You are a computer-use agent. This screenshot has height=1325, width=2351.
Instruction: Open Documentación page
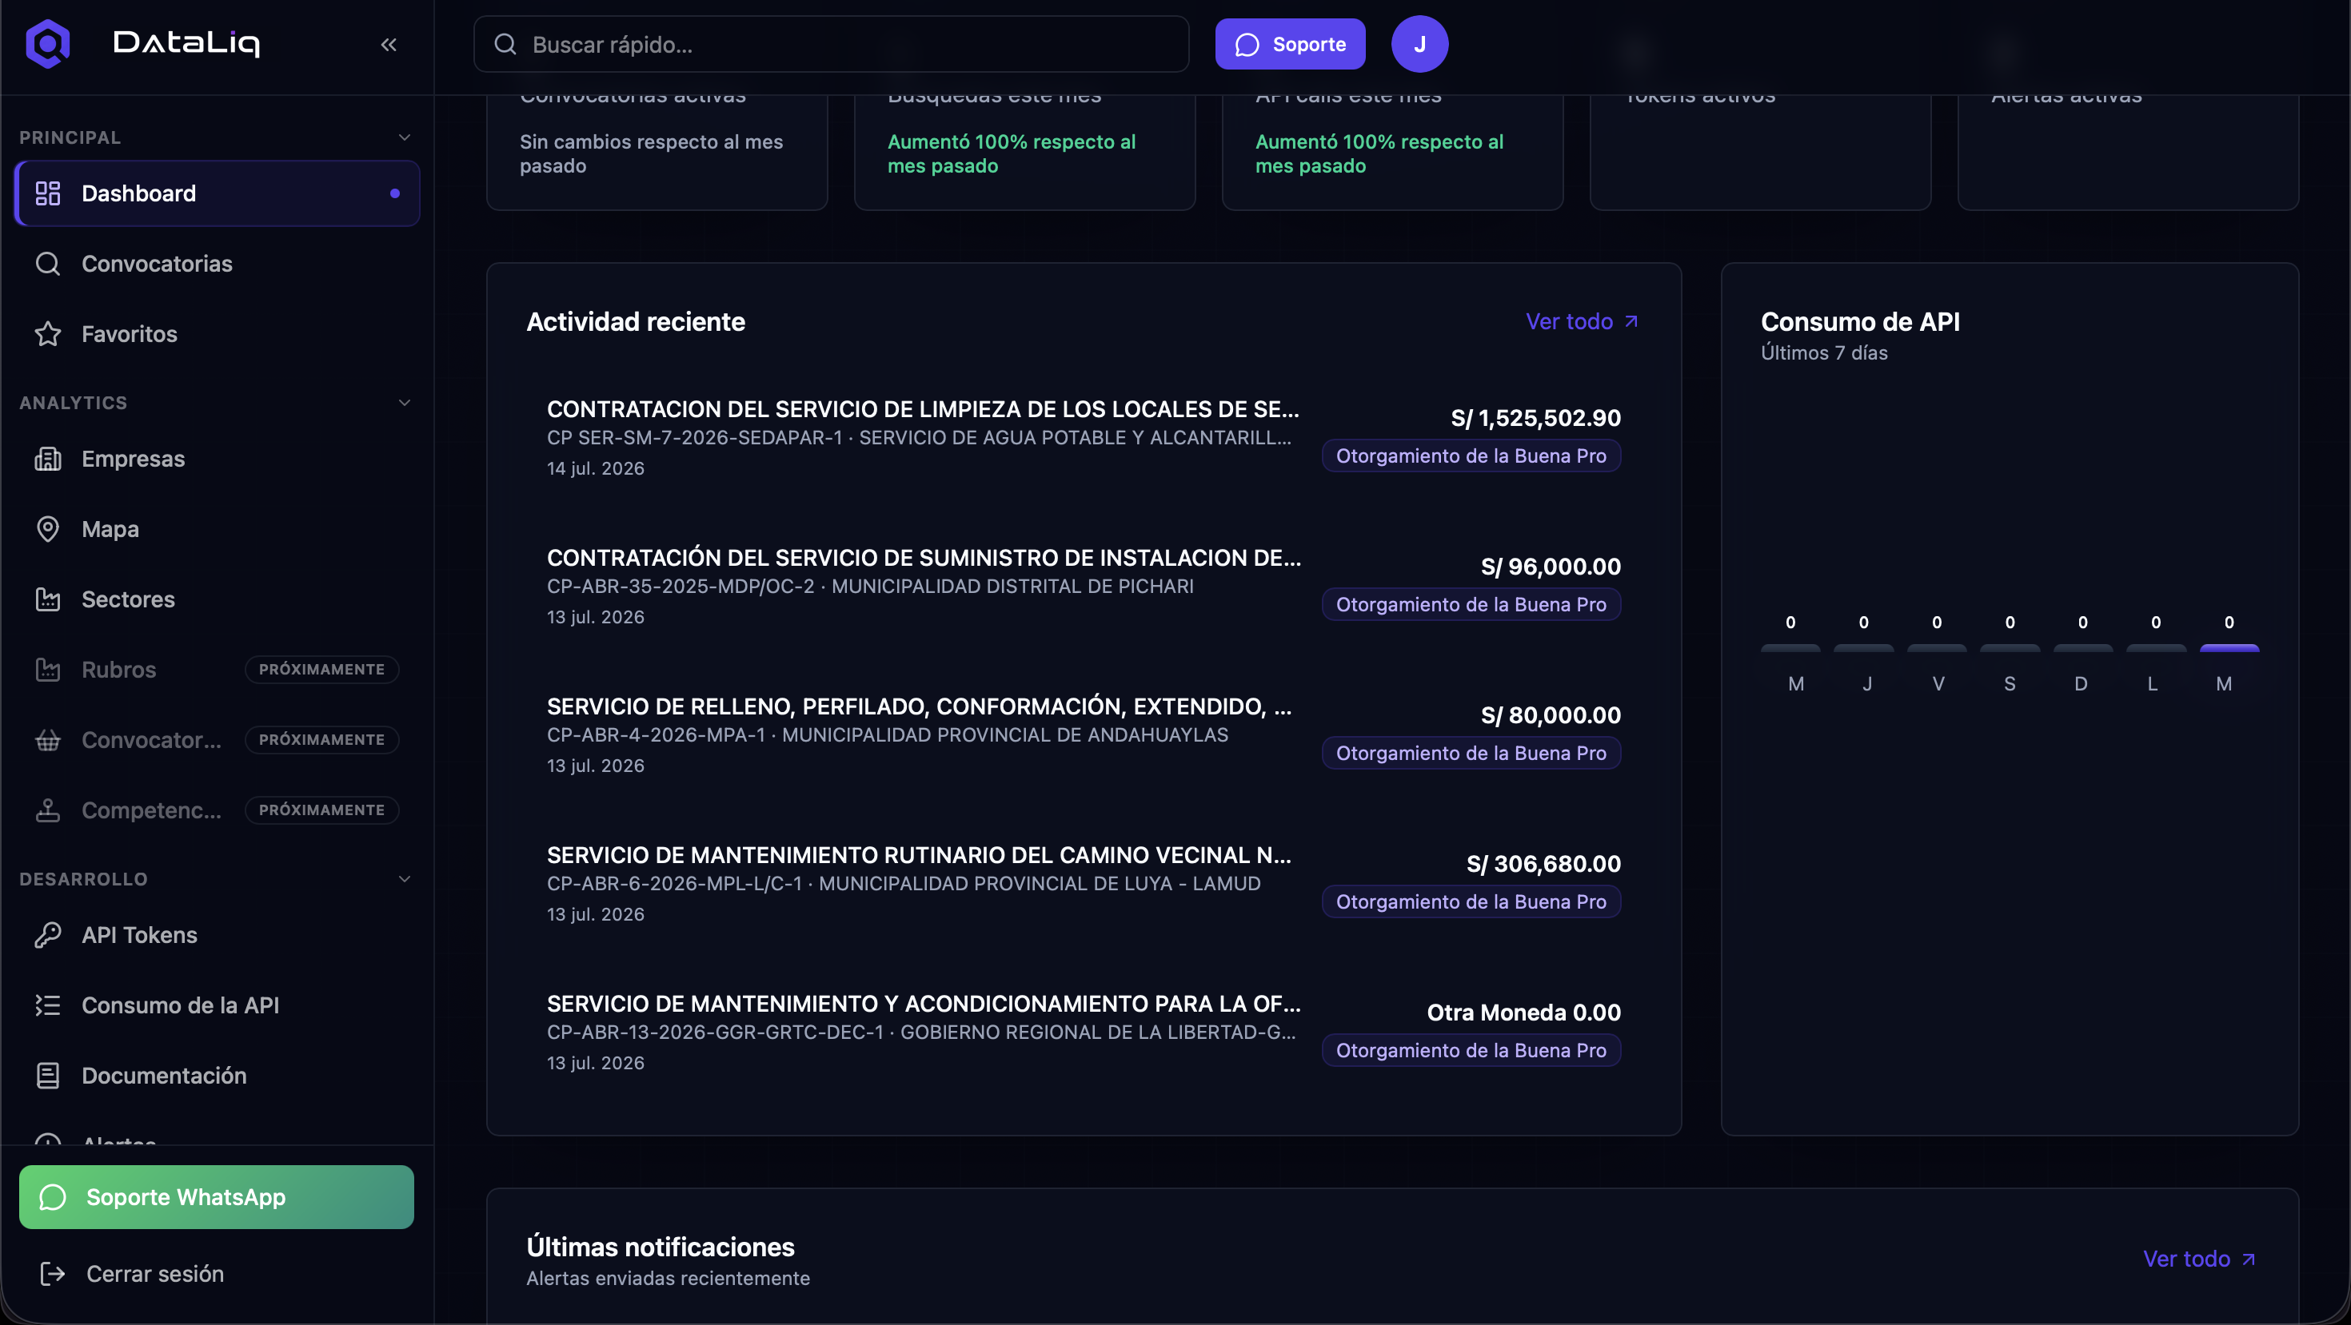tap(218, 1075)
